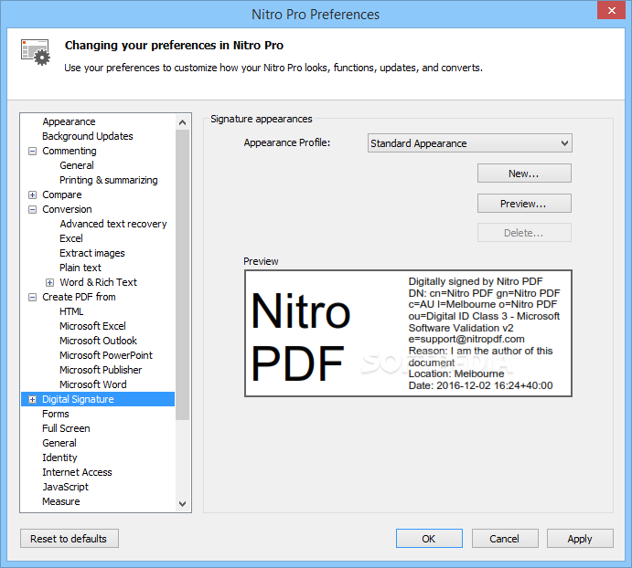632x568 pixels.
Task: Click the tree scrollbar down arrow
Action: 183,503
